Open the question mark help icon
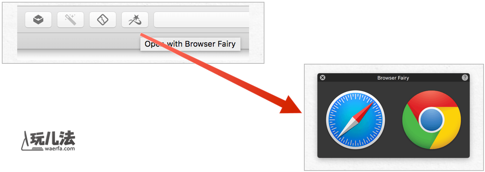The height and width of the screenshot is (172, 485). pyautogui.click(x=465, y=78)
